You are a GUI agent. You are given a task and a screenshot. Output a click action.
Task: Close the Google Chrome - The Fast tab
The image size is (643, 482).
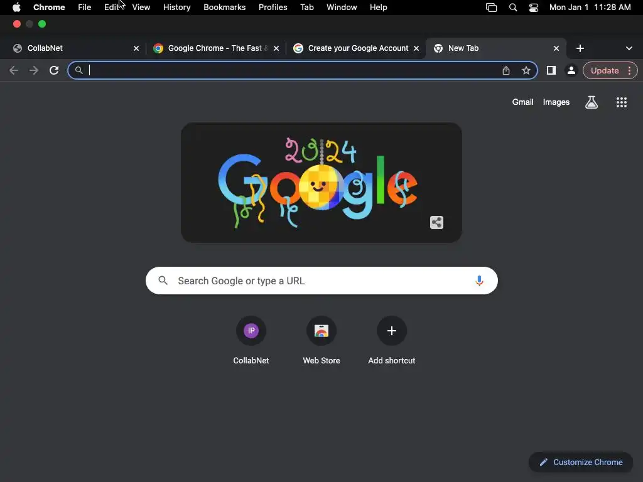276,48
